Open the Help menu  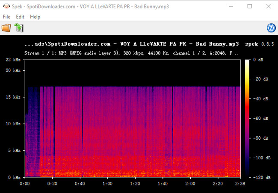coord(35,17)
